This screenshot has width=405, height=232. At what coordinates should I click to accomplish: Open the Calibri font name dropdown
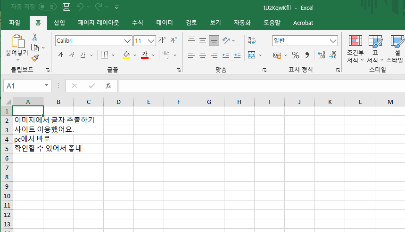[127, 41]
